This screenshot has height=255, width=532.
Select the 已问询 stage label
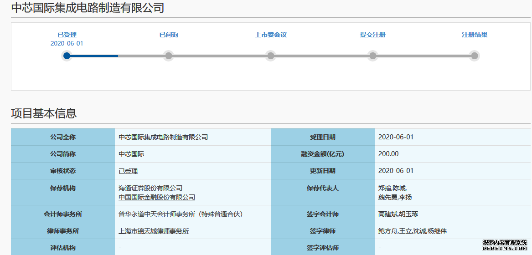(x=169, y=35)
